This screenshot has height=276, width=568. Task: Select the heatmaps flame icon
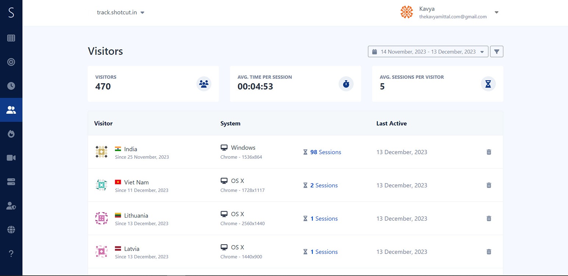pos(11,134)
